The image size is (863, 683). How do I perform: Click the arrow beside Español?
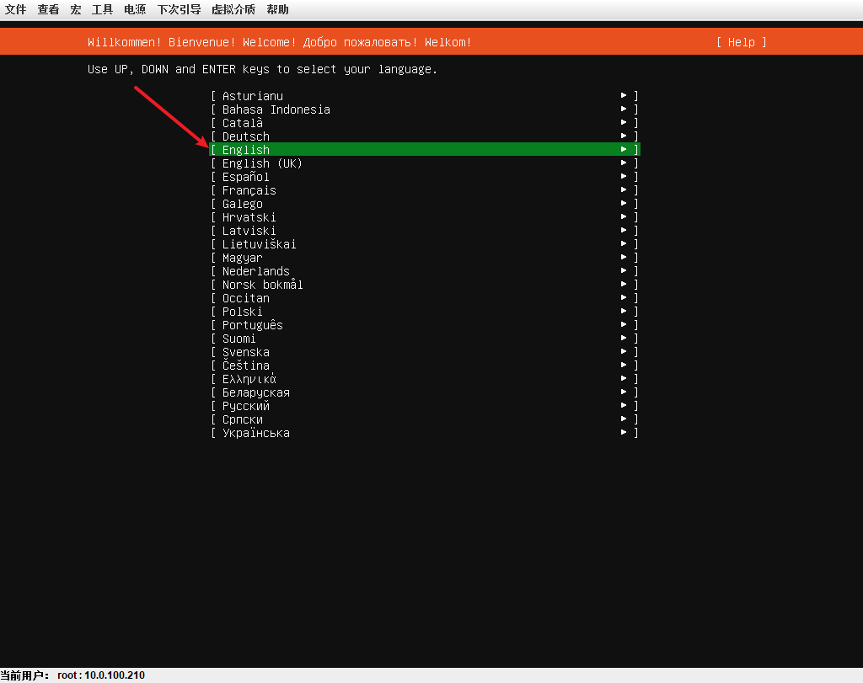pyautogui.click(x=624, y=177)
